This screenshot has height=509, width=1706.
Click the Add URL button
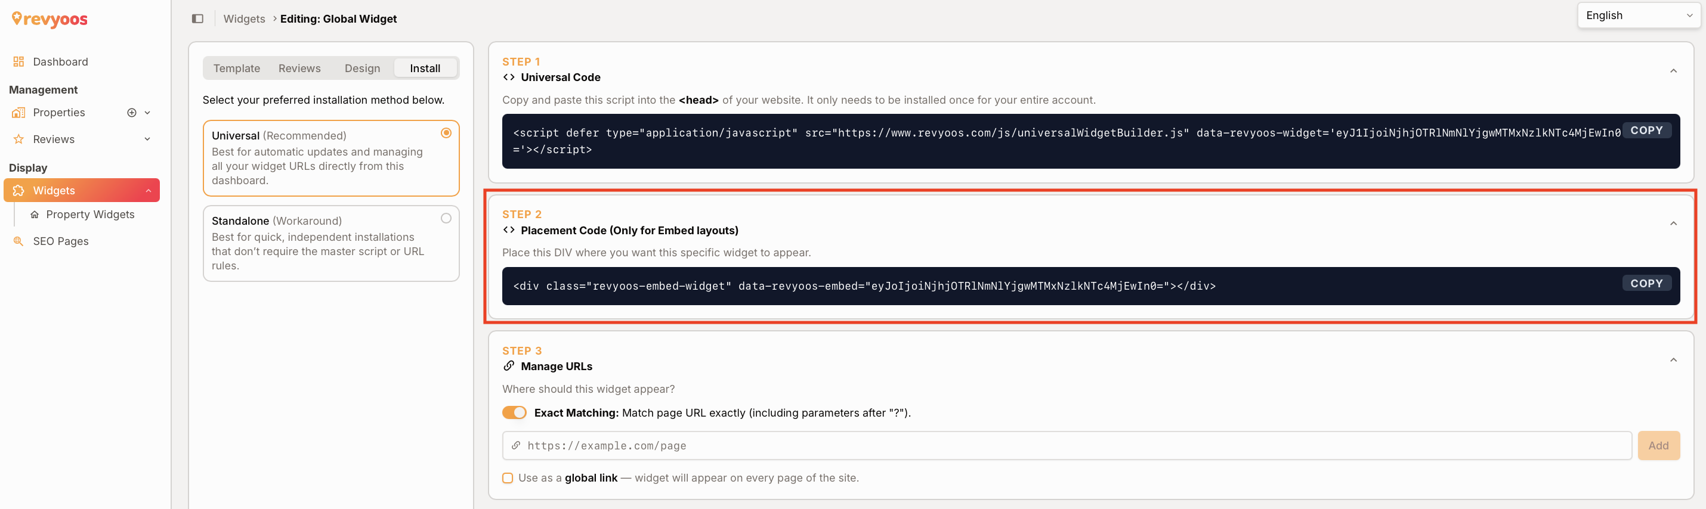coord(1658,445)
